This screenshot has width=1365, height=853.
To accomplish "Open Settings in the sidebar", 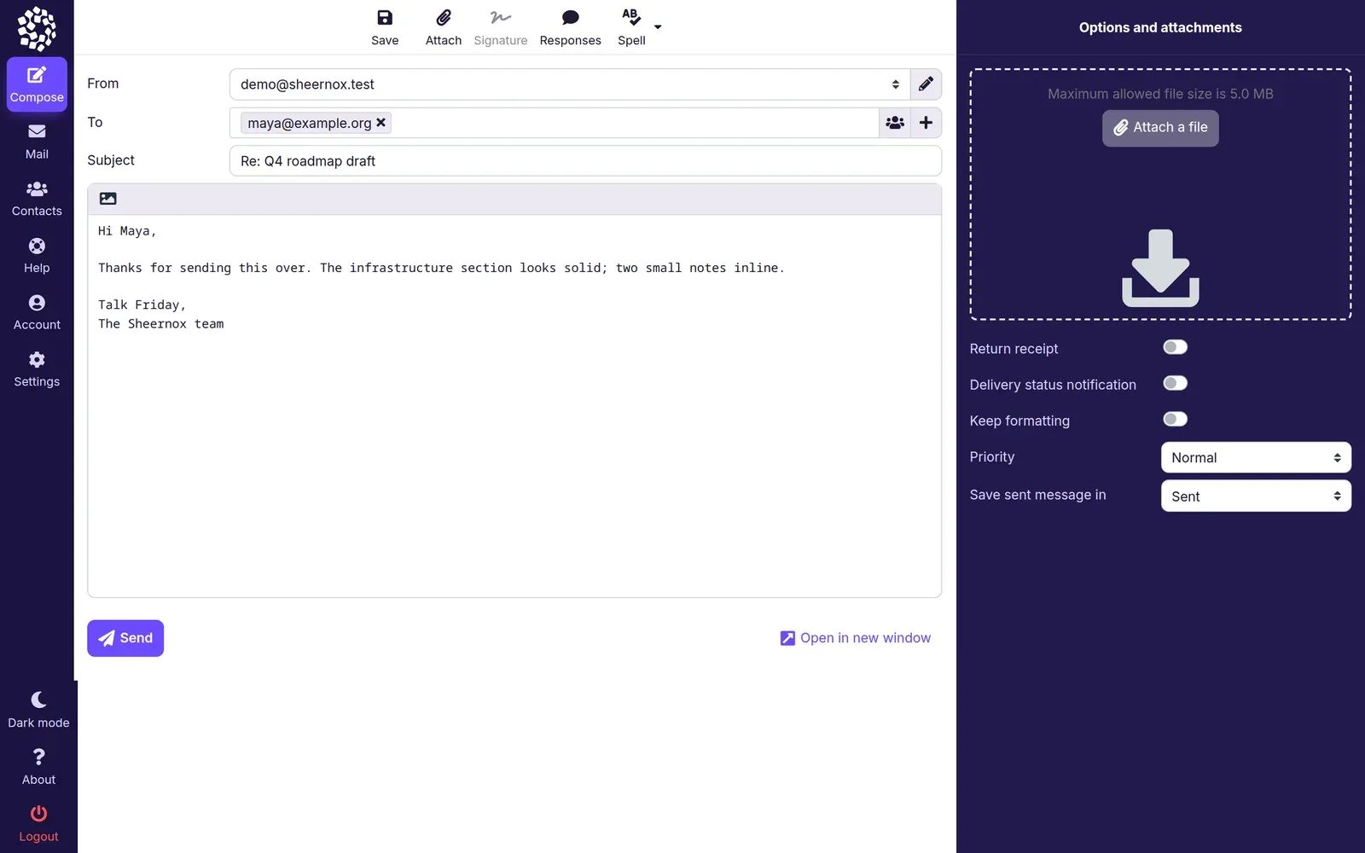I will (x=37, y=369).
